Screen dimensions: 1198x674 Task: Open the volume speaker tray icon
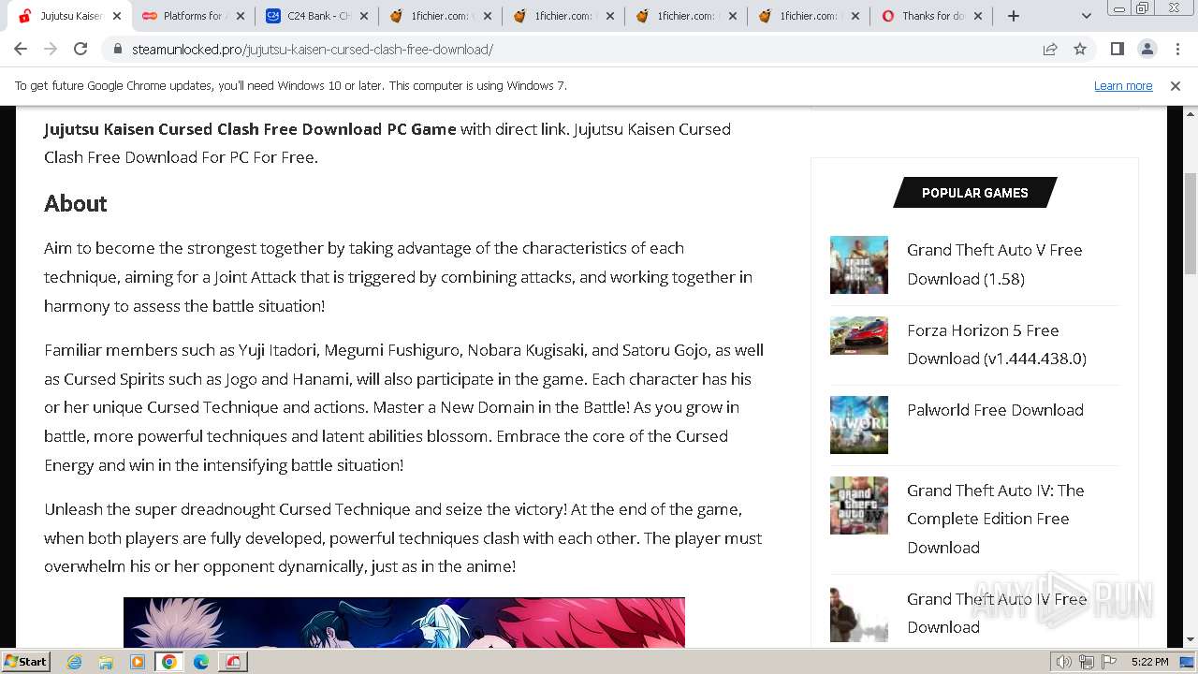click(1064, 662)
